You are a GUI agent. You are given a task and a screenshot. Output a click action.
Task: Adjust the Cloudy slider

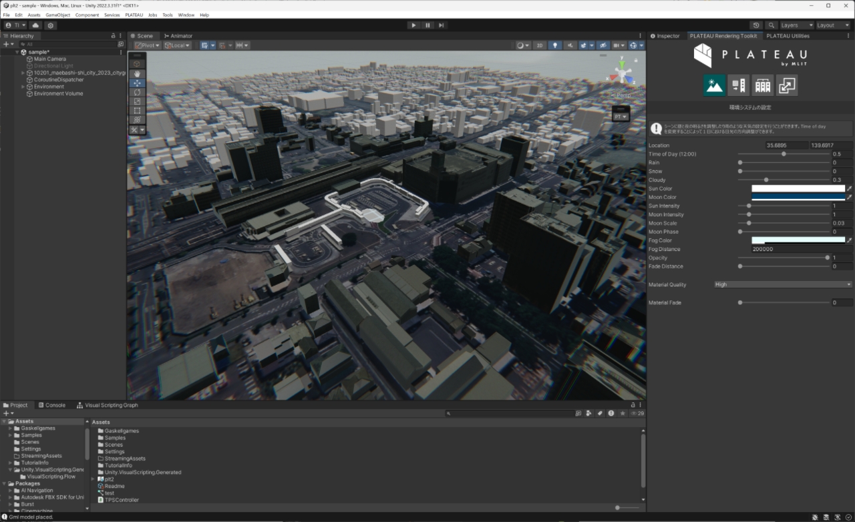coord(784,180)
